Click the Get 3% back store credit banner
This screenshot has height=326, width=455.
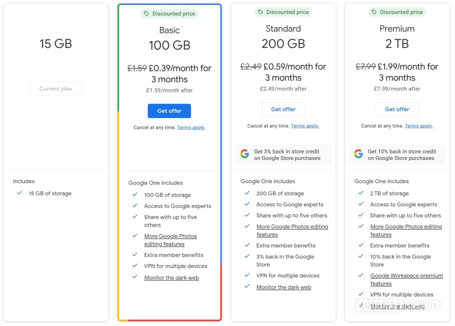[283, 154]
